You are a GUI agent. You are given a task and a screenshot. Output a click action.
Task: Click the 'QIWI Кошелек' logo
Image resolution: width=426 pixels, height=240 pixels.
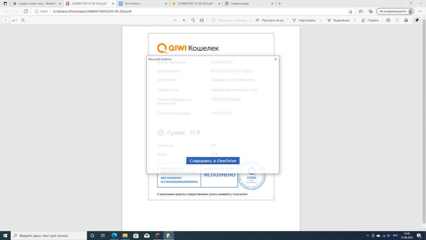coord(188,48)
